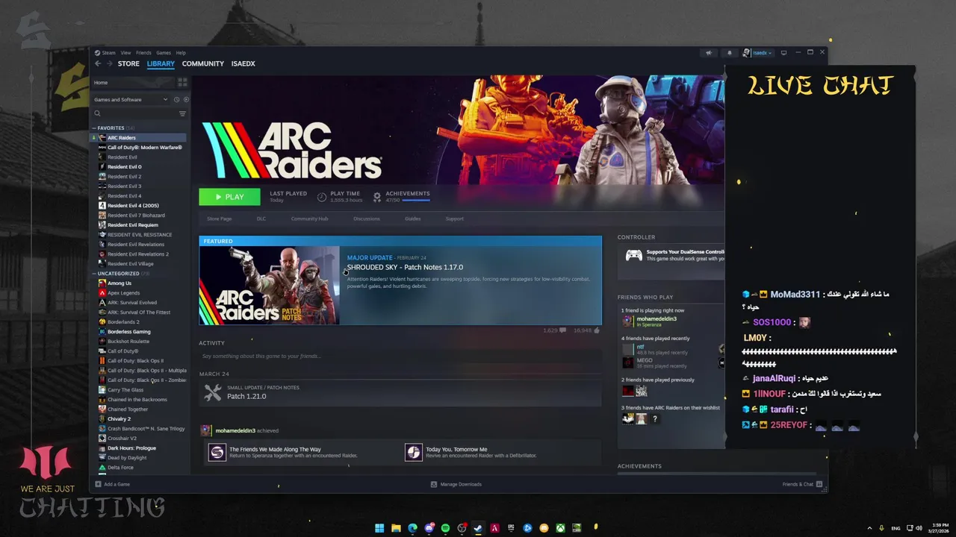Screen dimensions: 956x537
Task: Select Dead by Daylight in the library
Action: [x=127, y=458]
